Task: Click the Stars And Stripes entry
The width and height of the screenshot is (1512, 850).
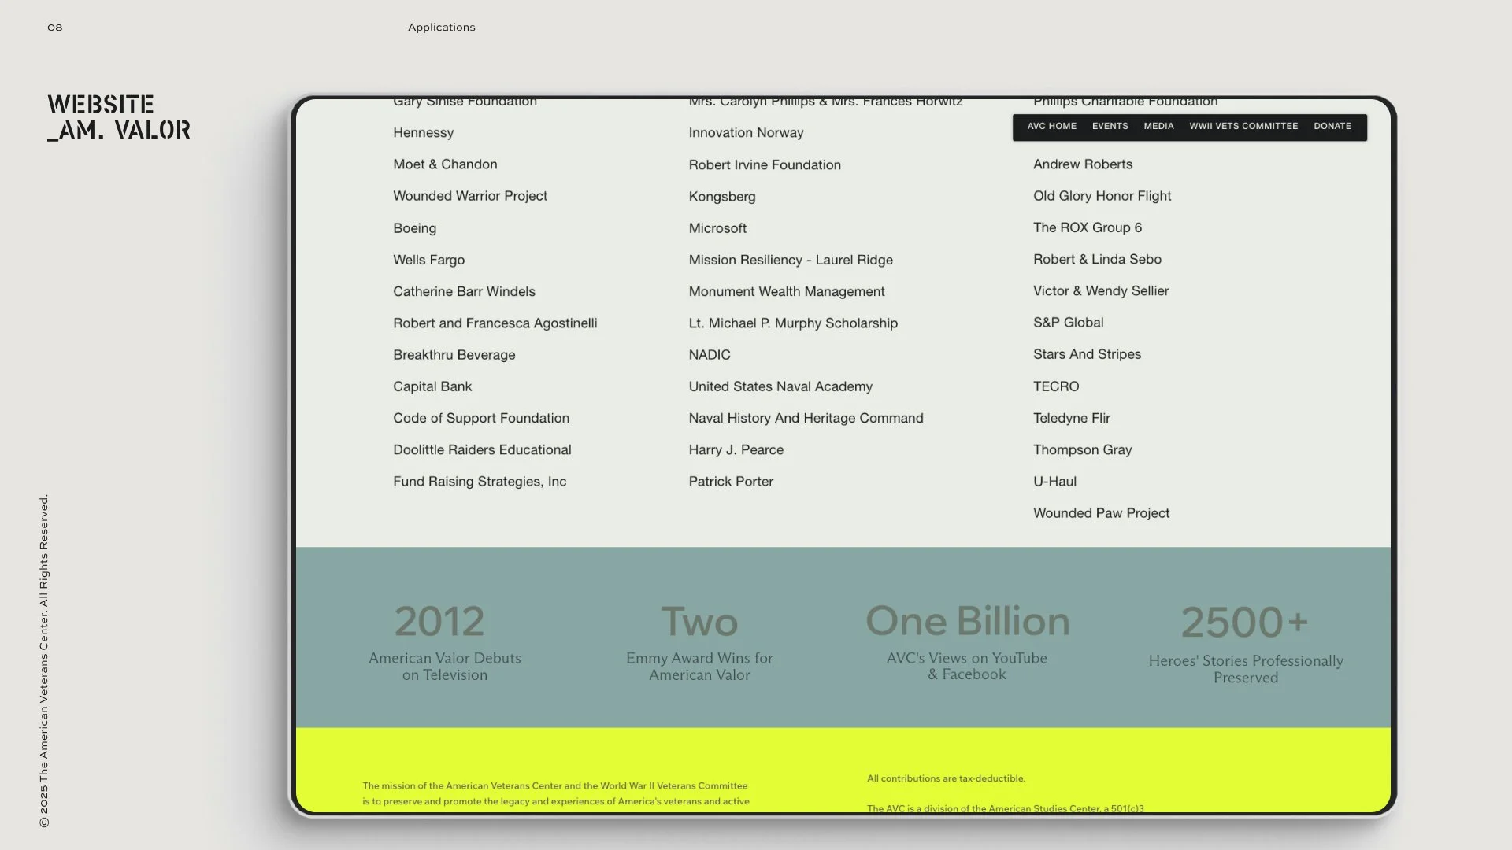Action: (1087, 354)
